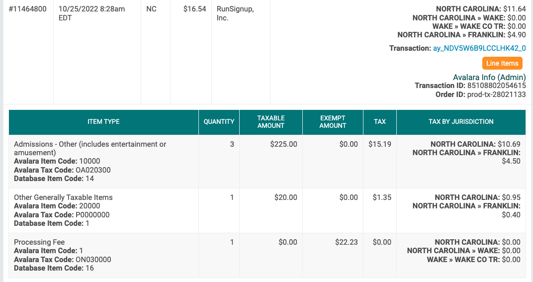Click the ITEM TYPE column header
Screen dimensions: 533x282
click(x=103, y=122)
